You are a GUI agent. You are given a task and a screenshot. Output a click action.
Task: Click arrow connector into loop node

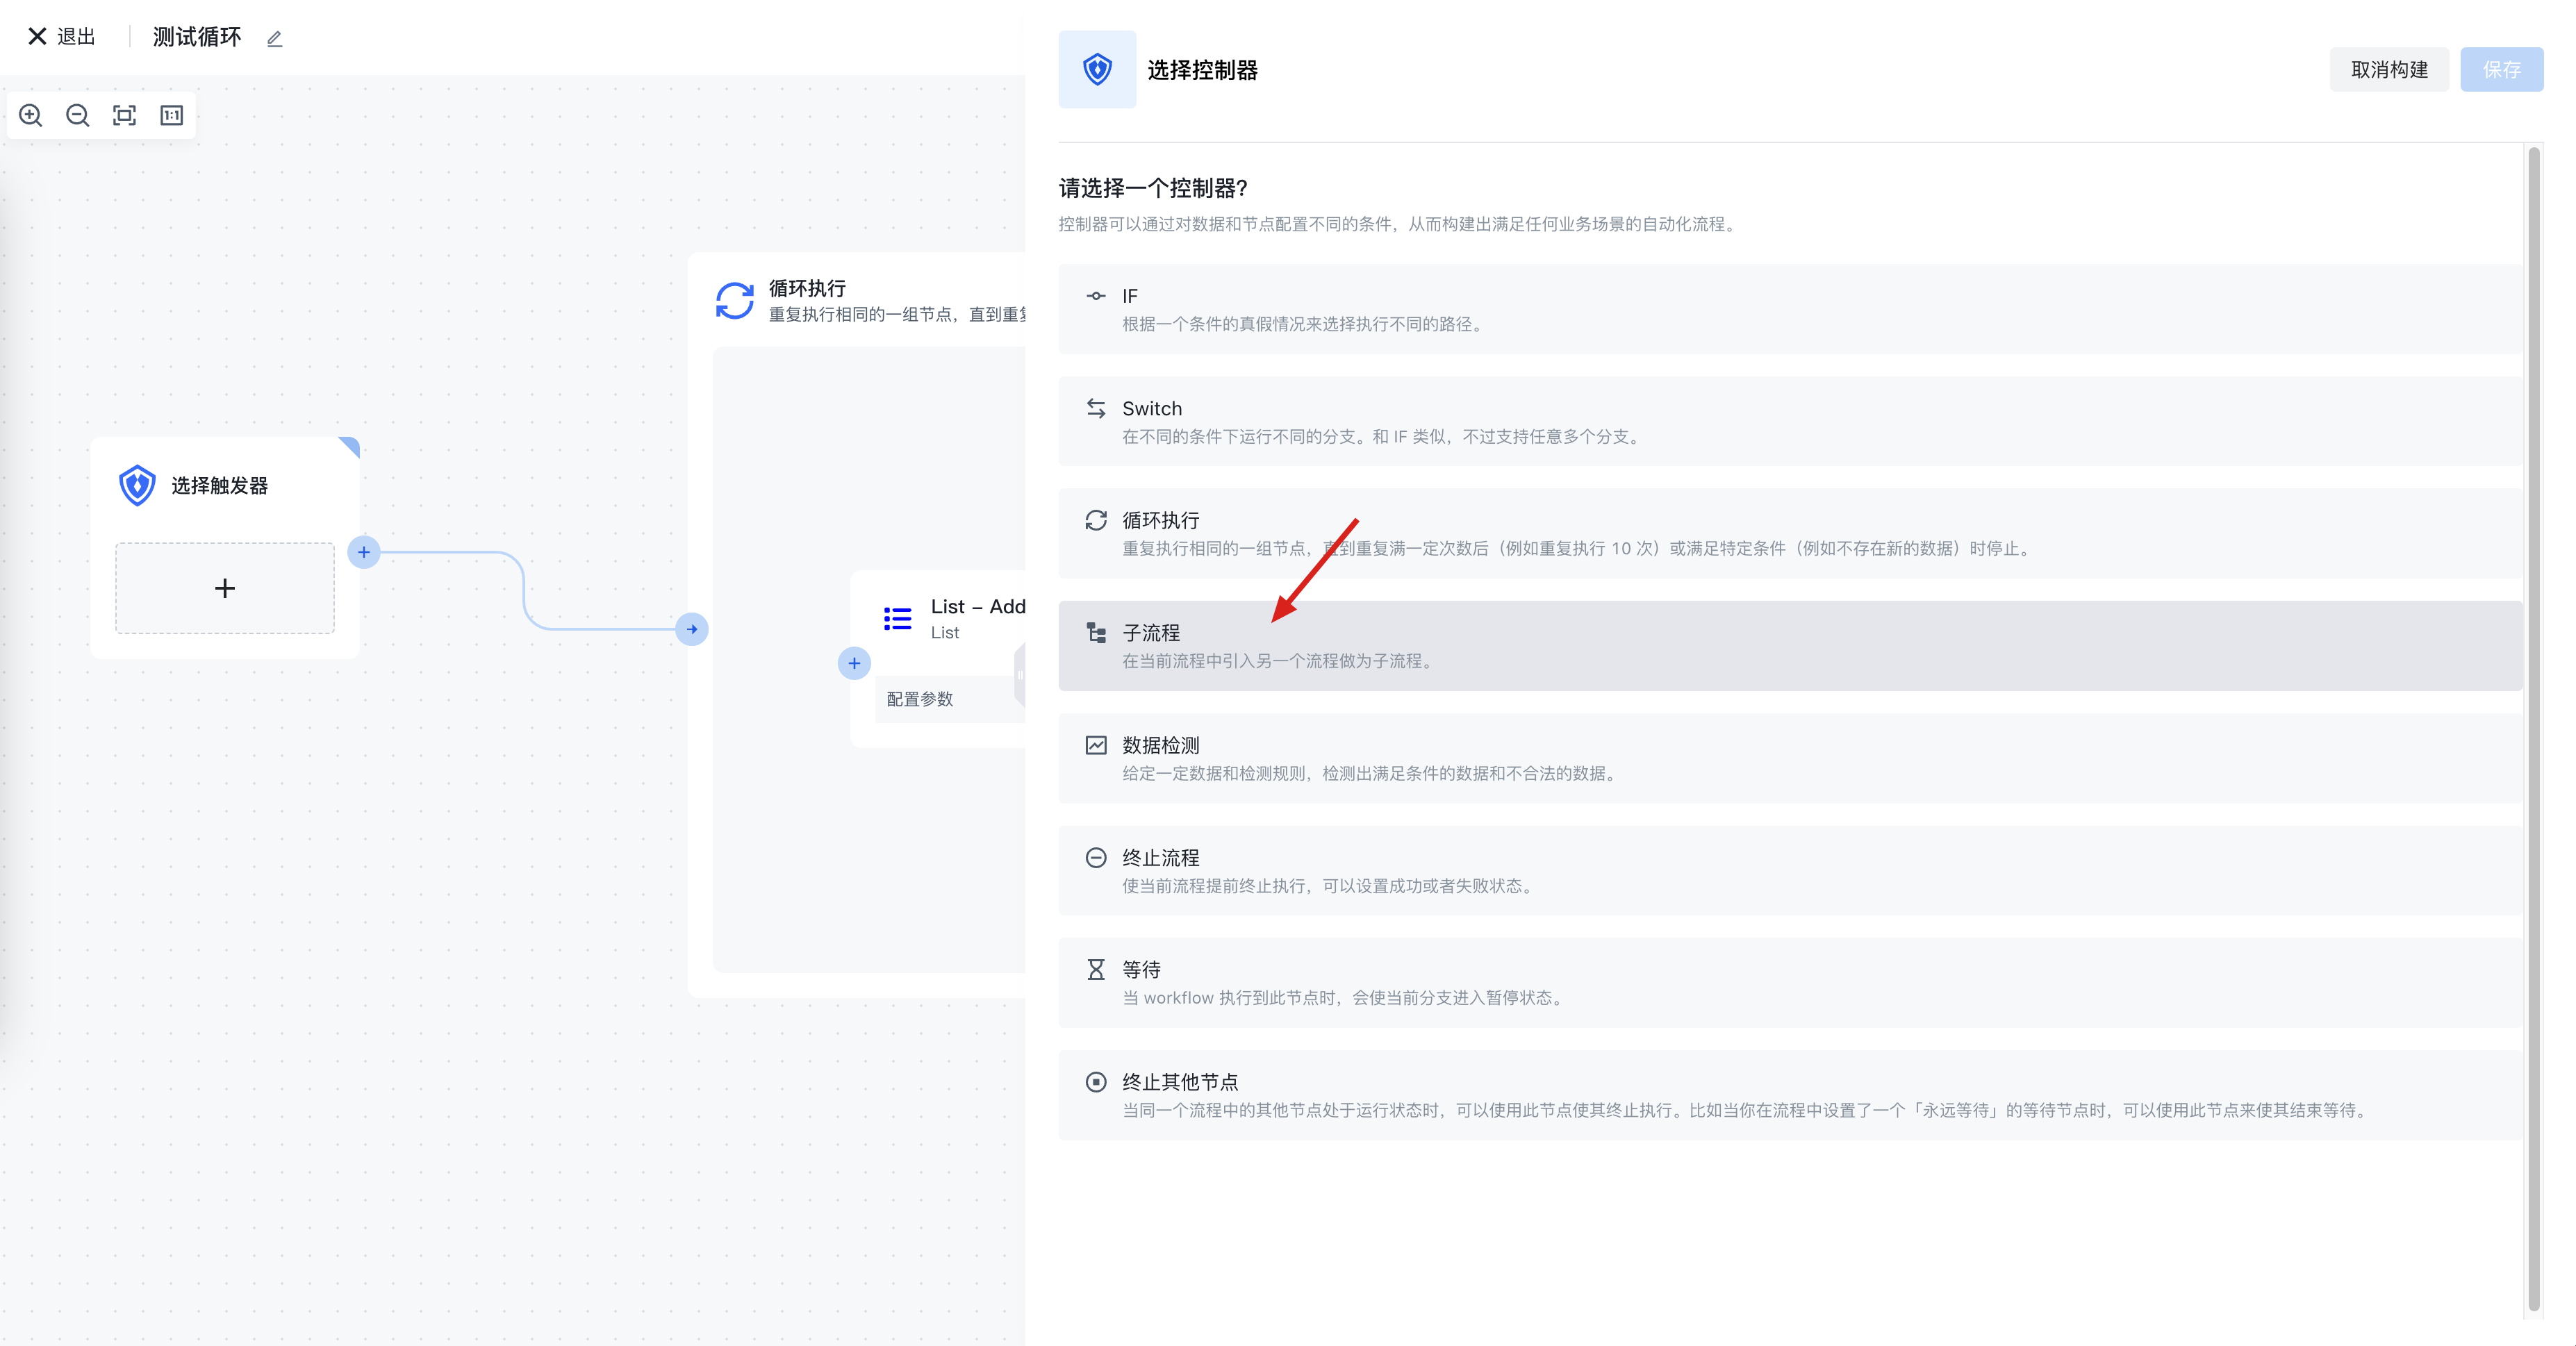692,629
